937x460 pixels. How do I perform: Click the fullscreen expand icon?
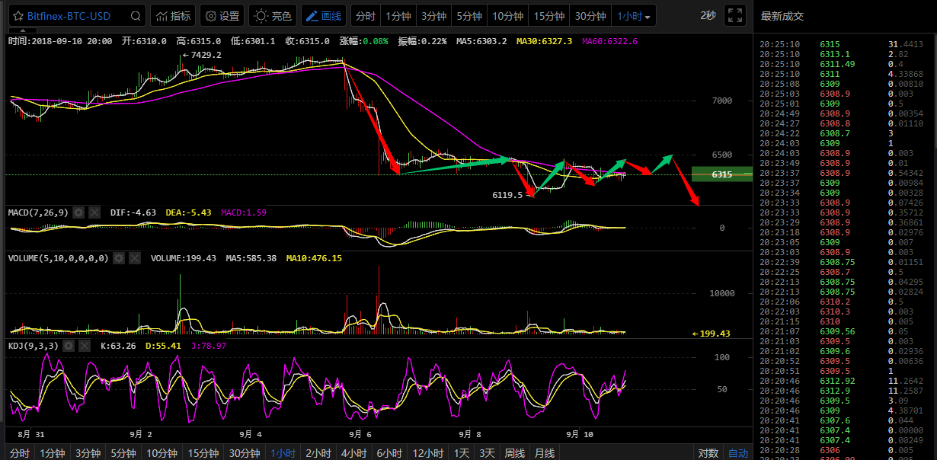coord(734,16)
